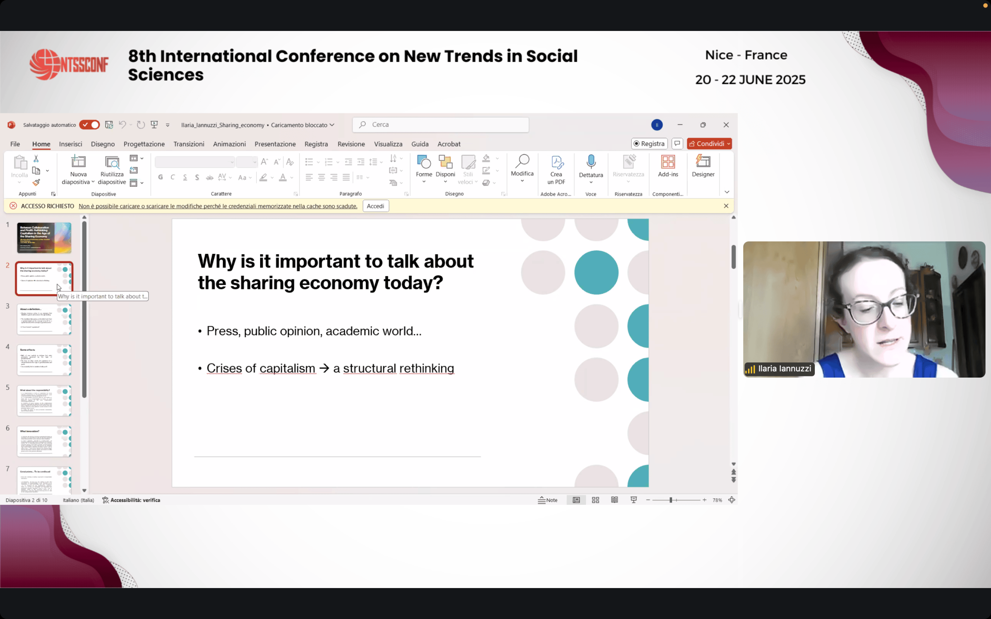Click Riutilizza diapositive icon
The width and height of the screenshot is (991, 619).
tap(112, 163)
